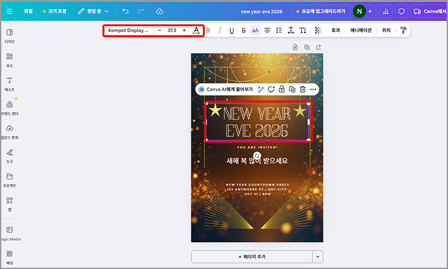Image resolution: width=448 pixels, height=269 pixels.
Task: Switch to vertical text direction
Action: (x=303, y=30)
